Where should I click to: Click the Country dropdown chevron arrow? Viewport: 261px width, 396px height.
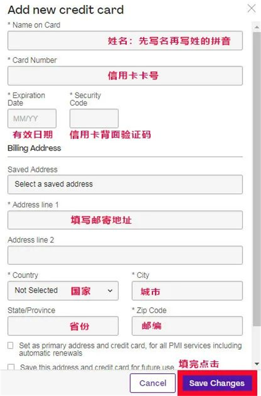coord(110,291)
